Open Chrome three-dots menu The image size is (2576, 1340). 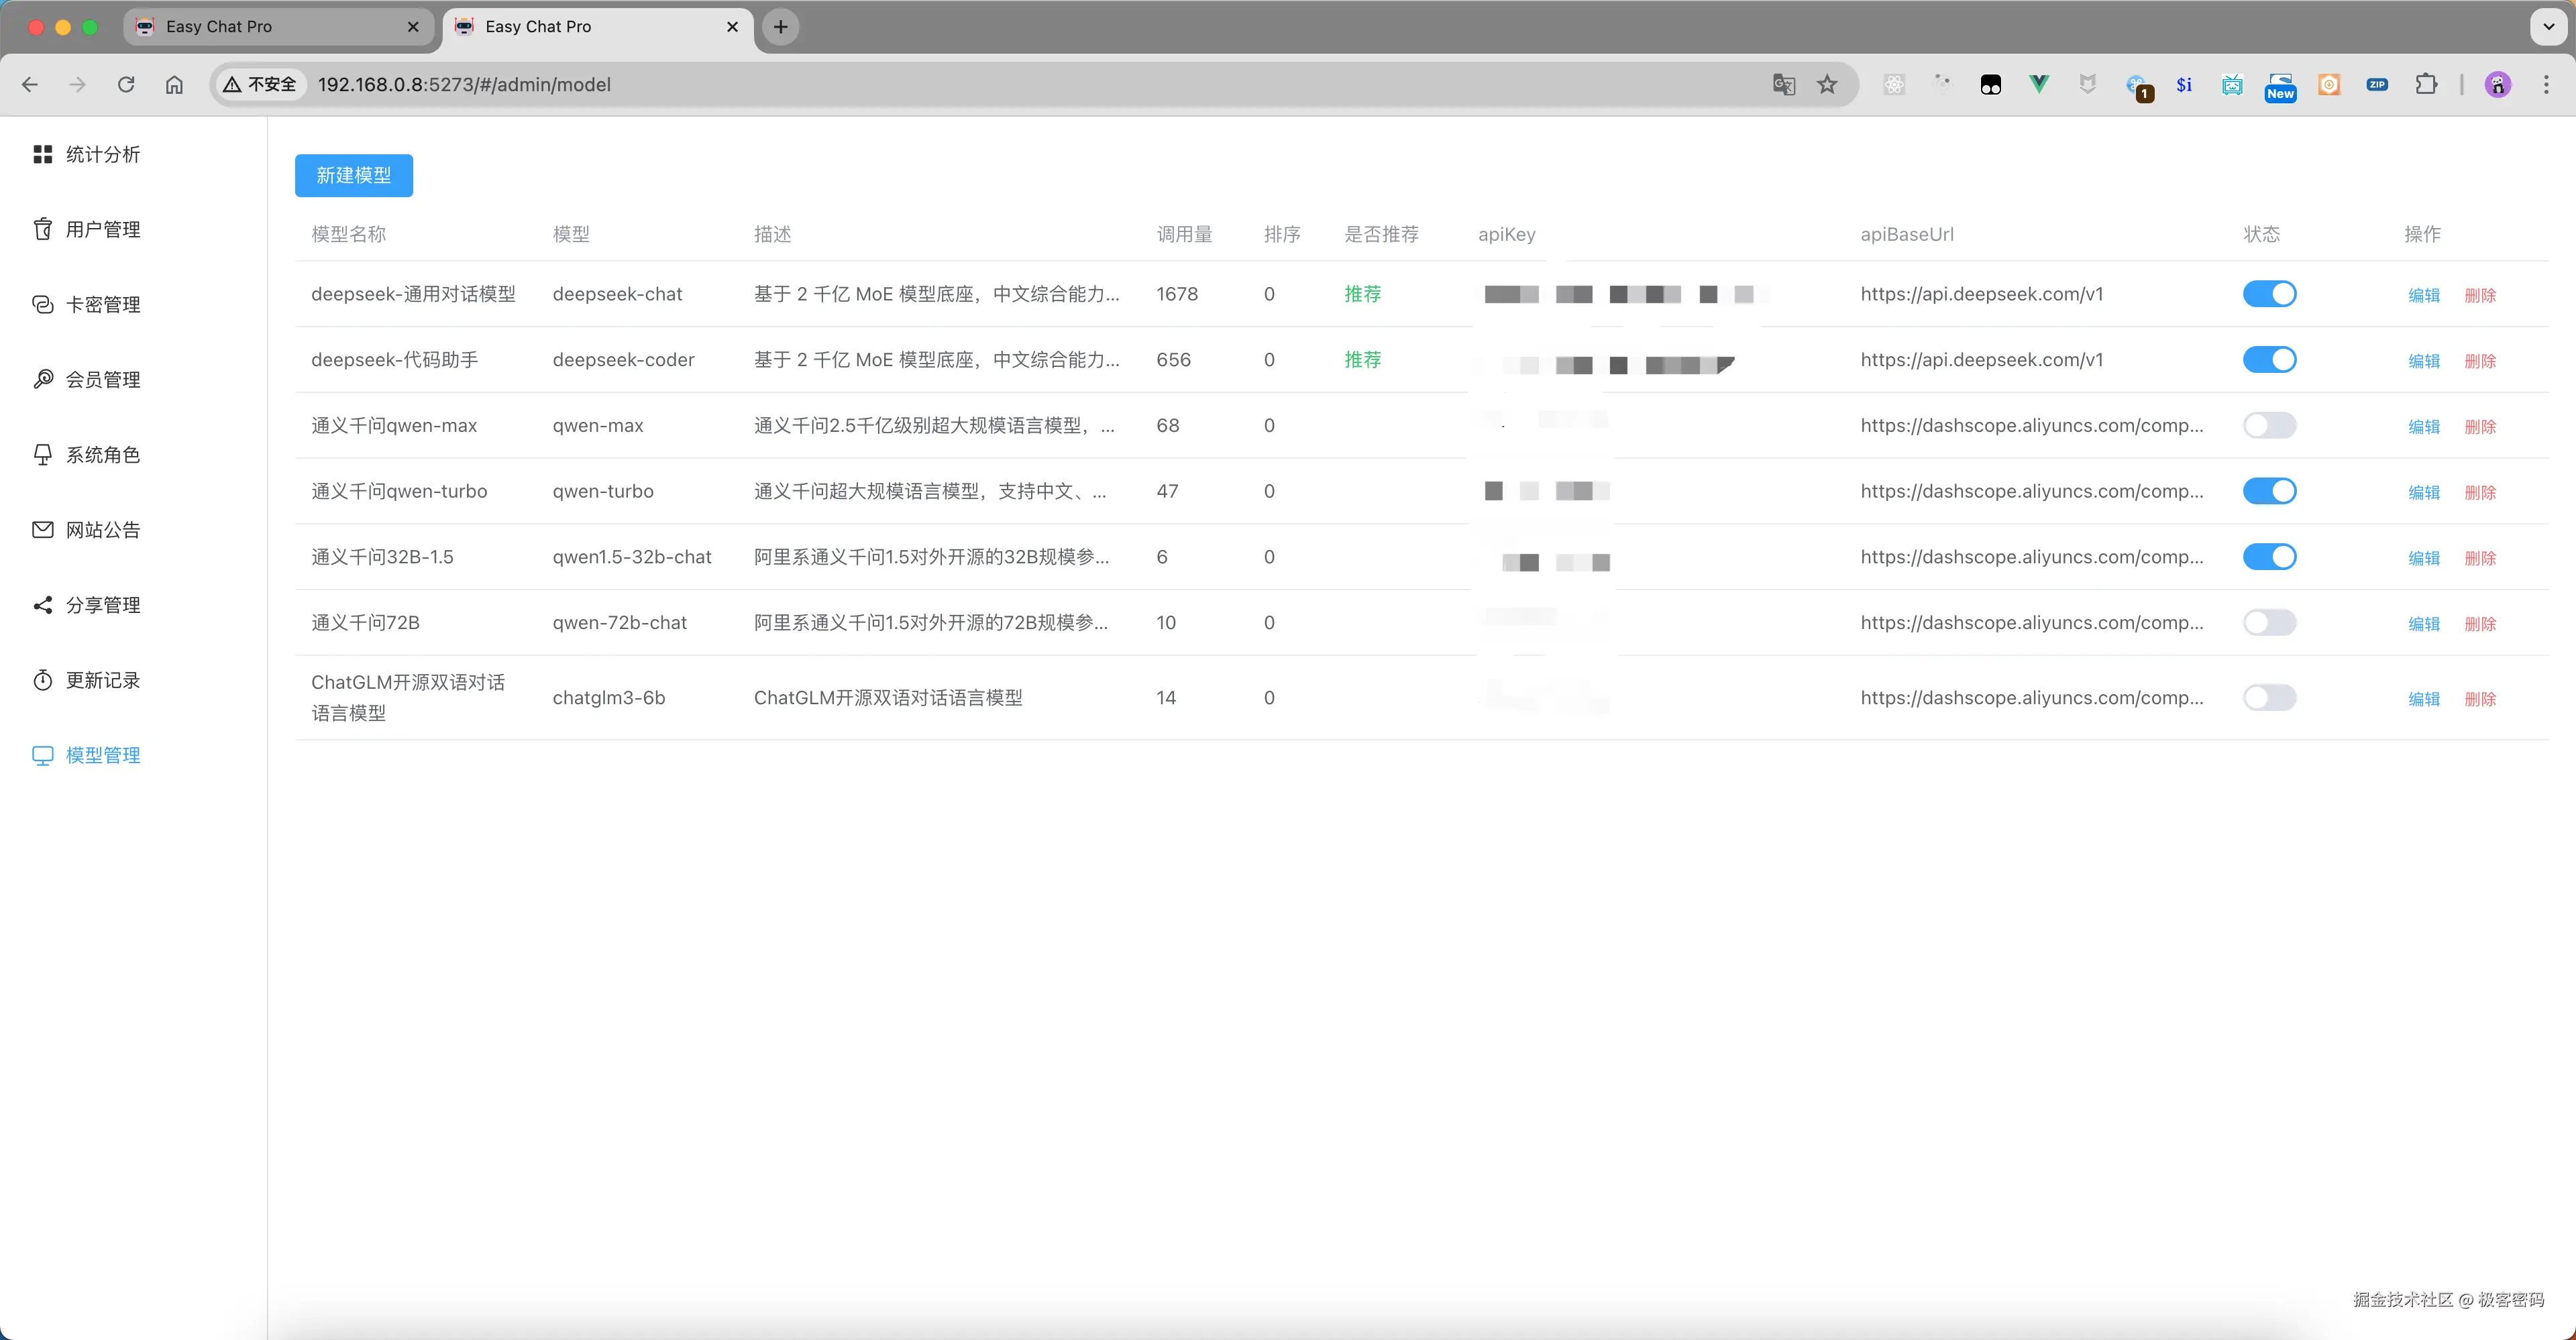(2546, 85)
